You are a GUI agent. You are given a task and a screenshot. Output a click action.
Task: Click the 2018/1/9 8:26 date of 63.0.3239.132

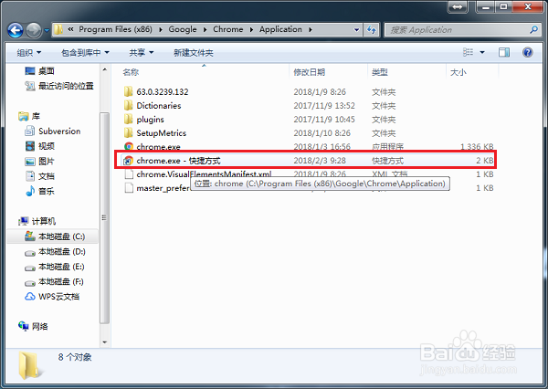tap(320, 92)
